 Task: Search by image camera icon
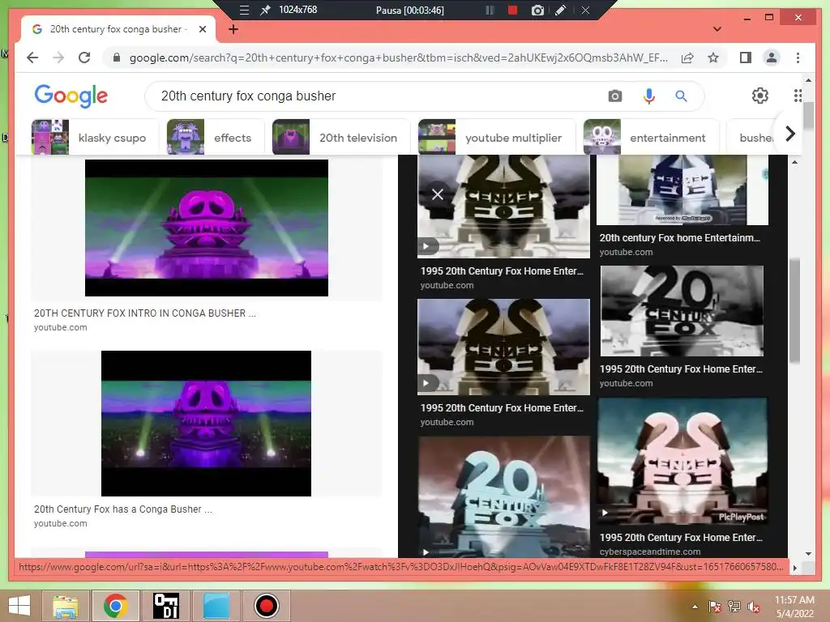click(x=614, y=96)
